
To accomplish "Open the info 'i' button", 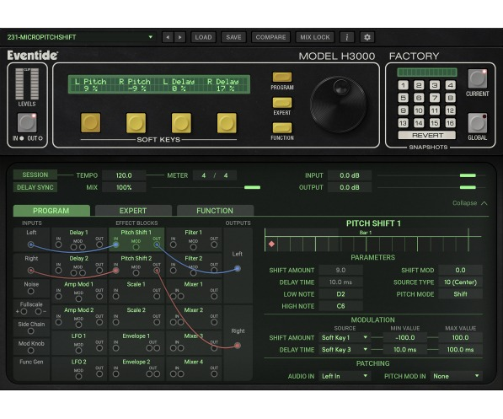I will [347, 37].
